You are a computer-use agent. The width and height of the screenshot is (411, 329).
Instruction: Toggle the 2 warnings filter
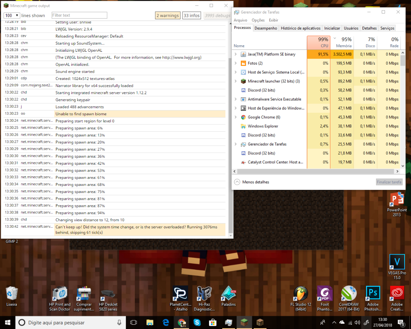tap(167, 15)
